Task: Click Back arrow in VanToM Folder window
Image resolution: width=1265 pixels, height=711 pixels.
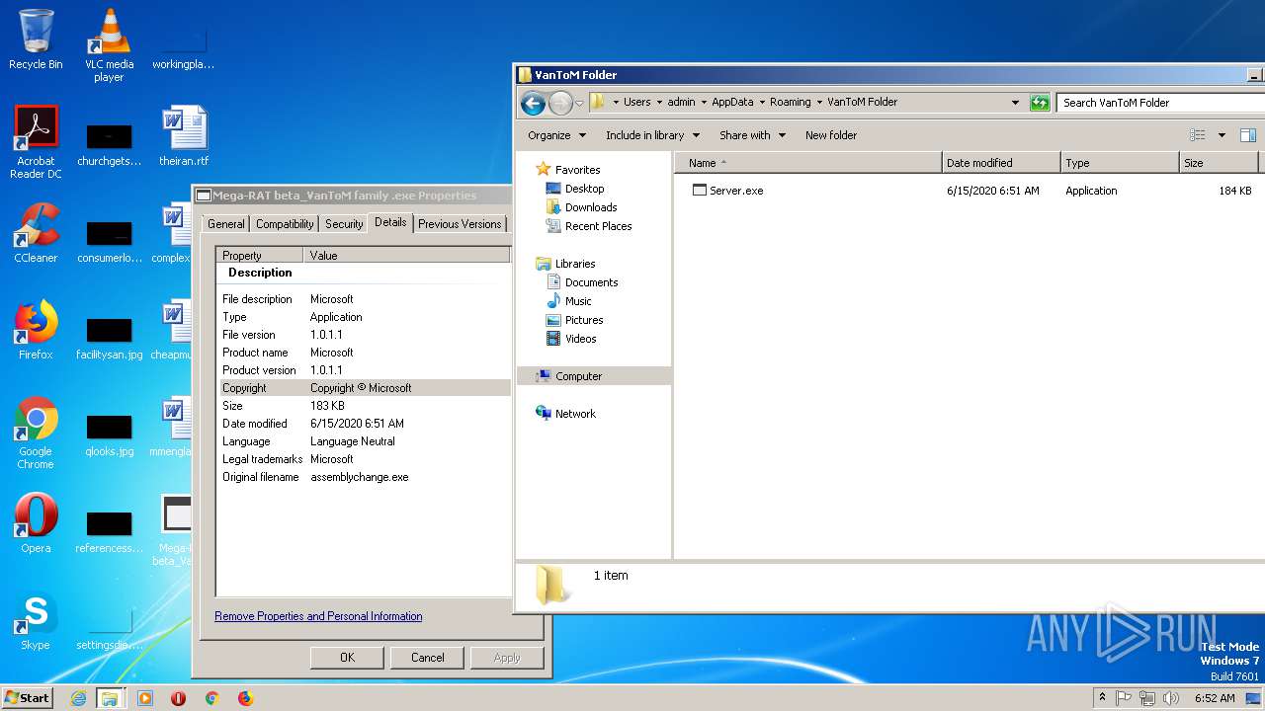Action: (x=533, y=103)
